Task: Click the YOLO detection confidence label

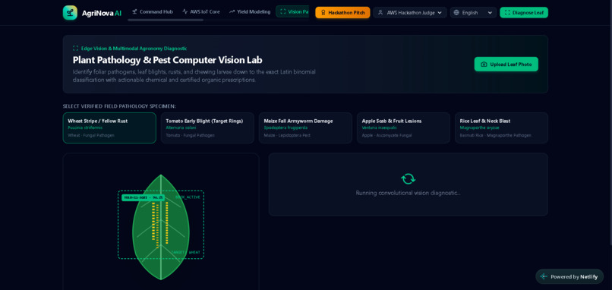Action: pos(143,198)
